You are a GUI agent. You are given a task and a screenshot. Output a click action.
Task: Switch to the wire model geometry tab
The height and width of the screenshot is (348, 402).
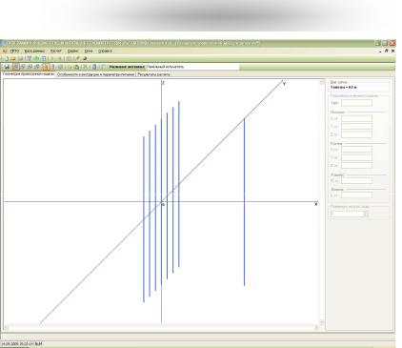click(x=29, y=73)
